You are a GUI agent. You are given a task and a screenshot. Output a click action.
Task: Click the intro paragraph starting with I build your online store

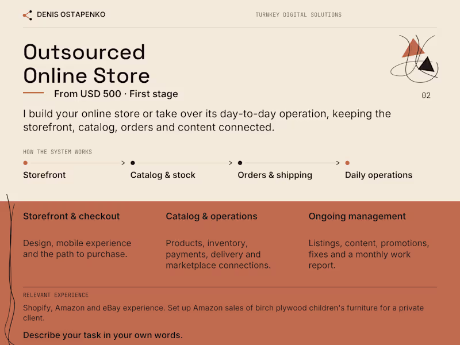[207, 120]
